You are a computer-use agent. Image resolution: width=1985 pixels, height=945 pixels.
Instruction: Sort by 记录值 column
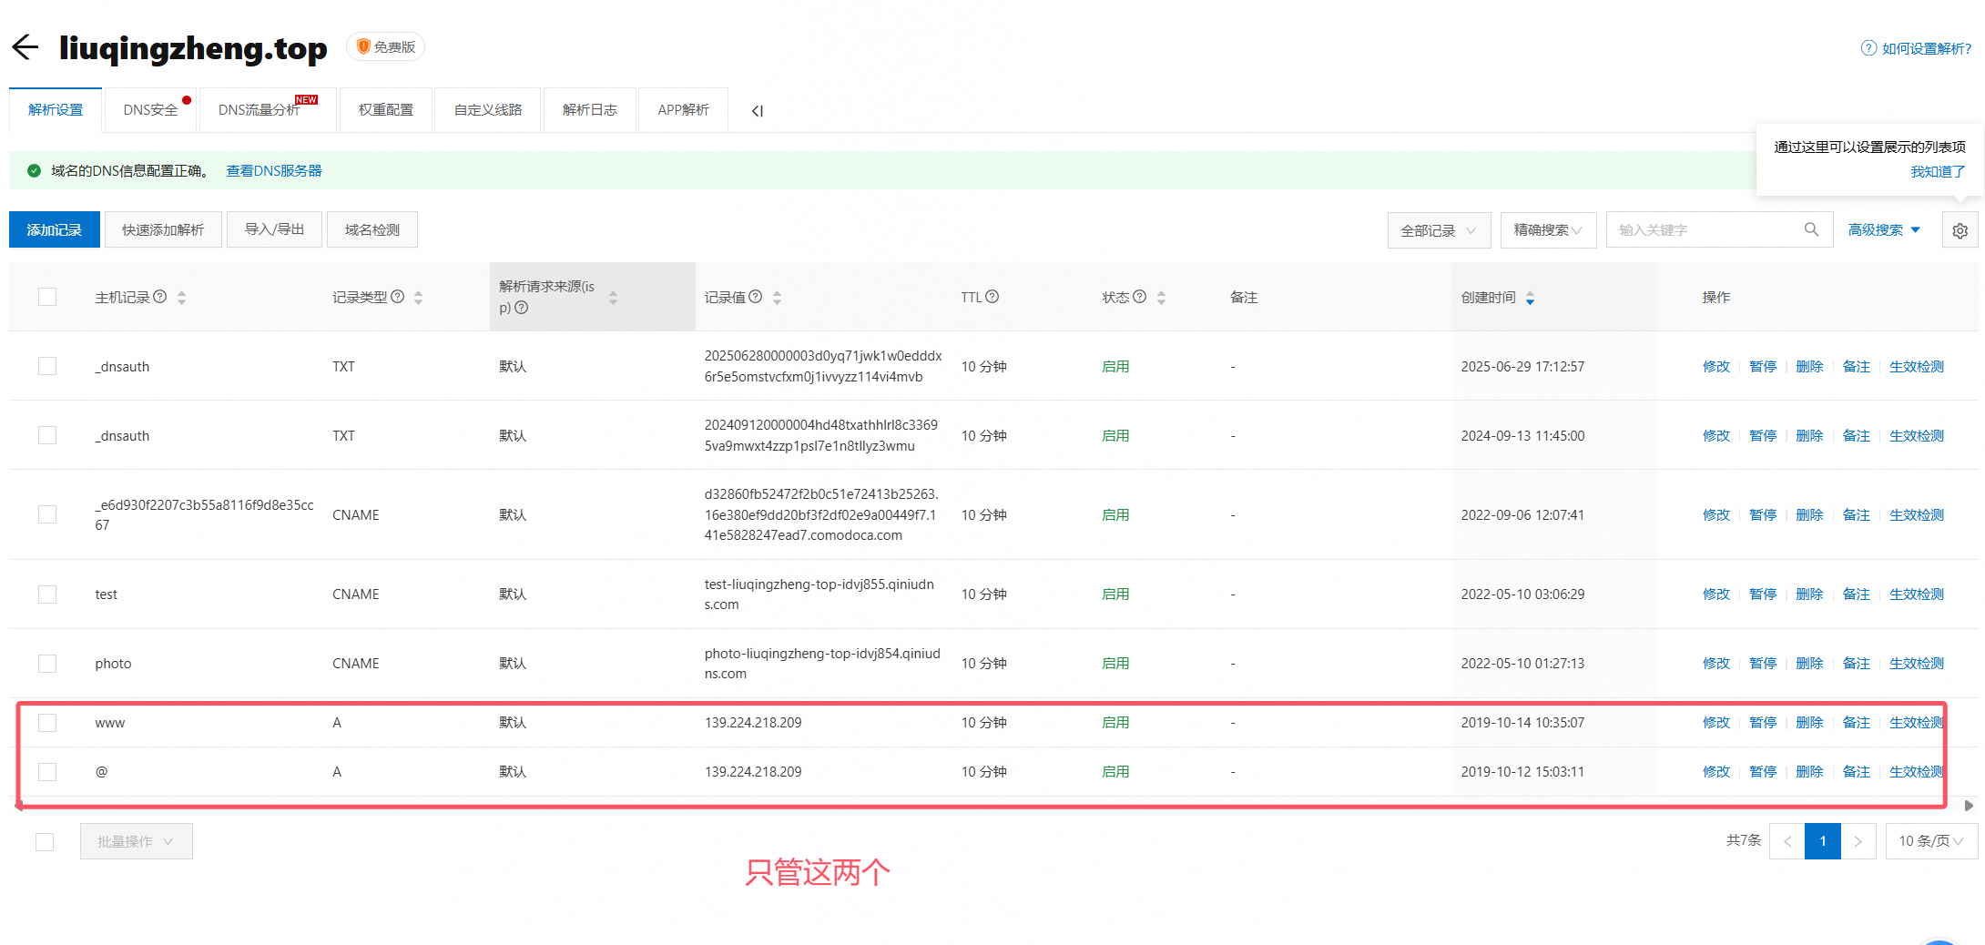click(777, 298)
